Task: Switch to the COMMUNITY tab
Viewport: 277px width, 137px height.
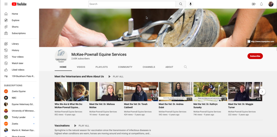Action: click(x=125, y=67)
